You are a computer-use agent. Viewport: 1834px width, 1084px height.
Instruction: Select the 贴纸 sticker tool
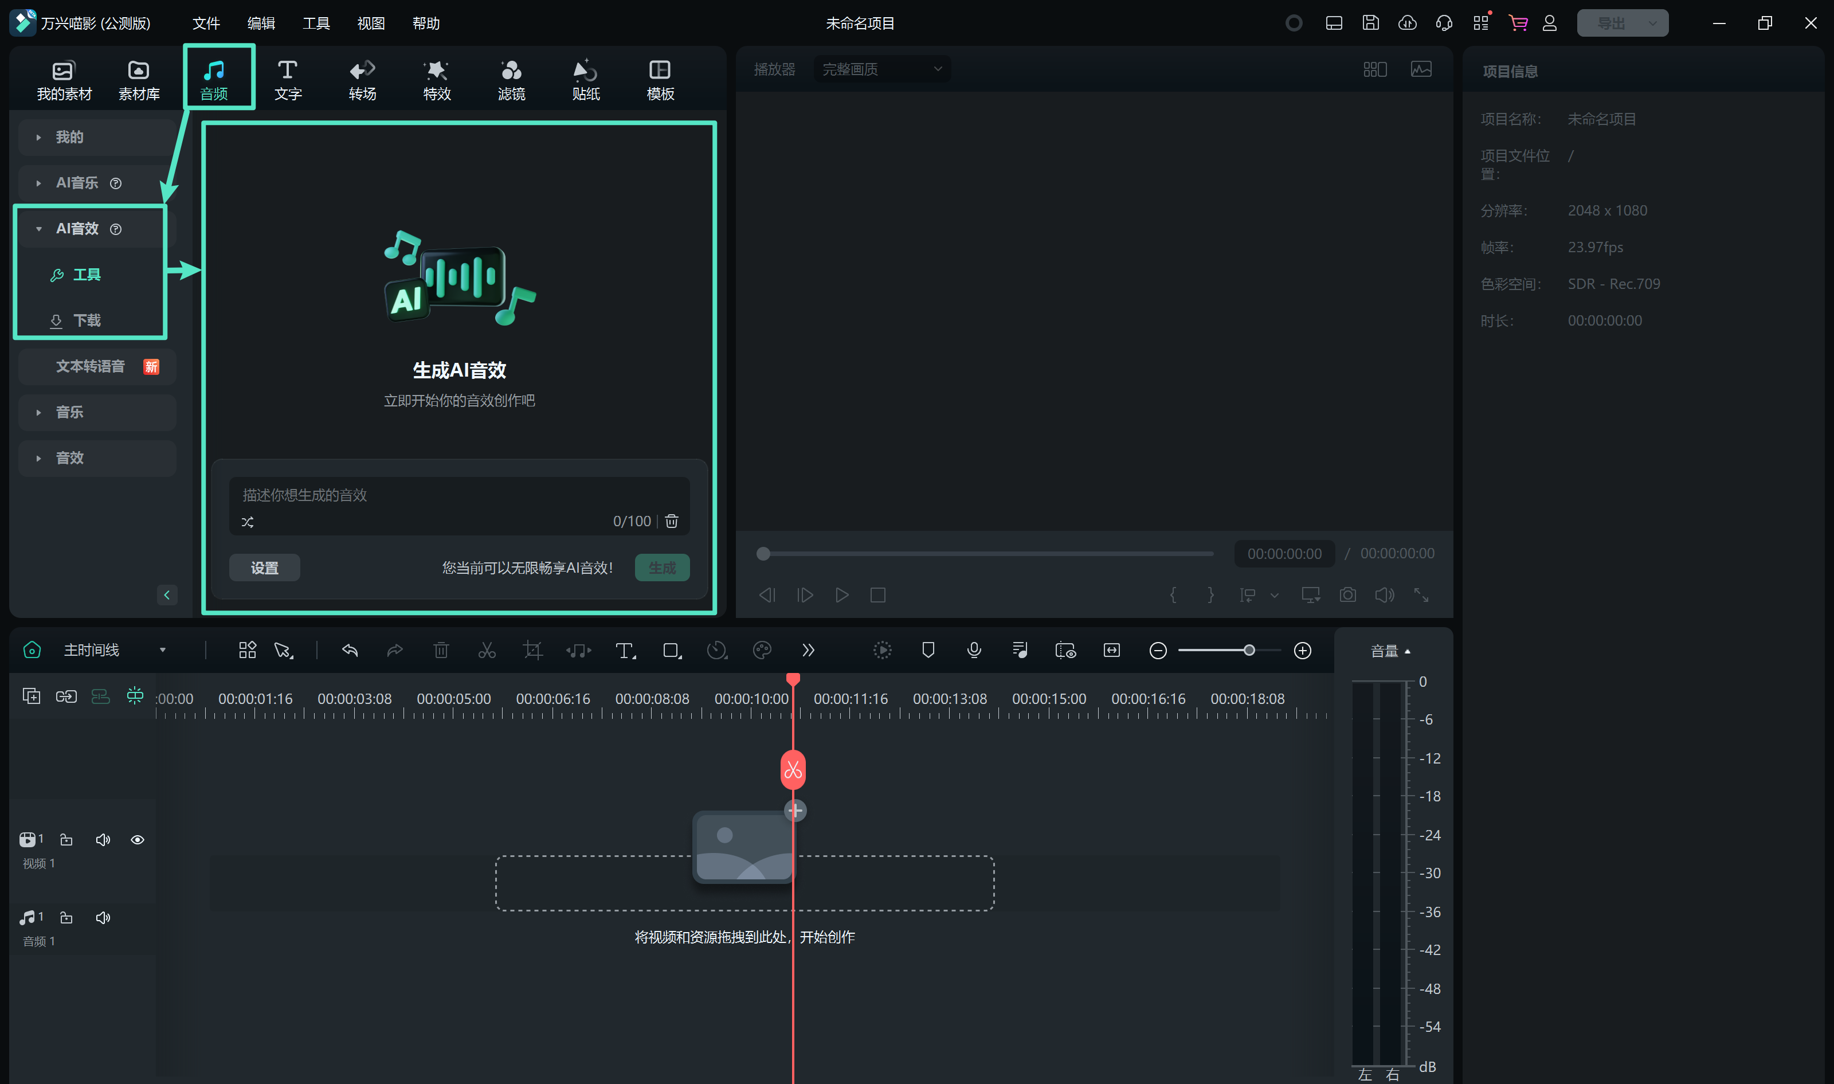pyautogui.click(x=586, y=77)
